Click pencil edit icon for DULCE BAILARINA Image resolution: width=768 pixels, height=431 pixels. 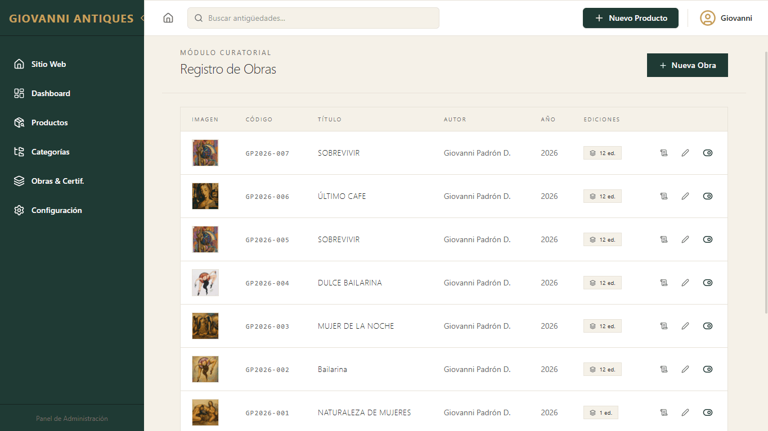(685, 283)
